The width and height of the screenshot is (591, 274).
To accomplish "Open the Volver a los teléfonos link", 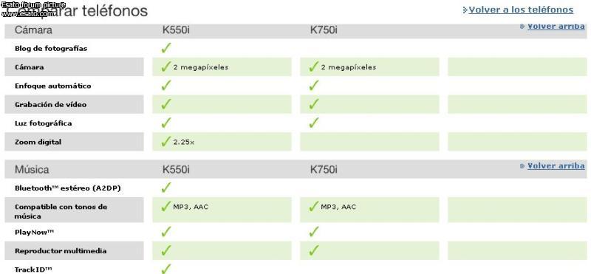I will click(521, 10).
